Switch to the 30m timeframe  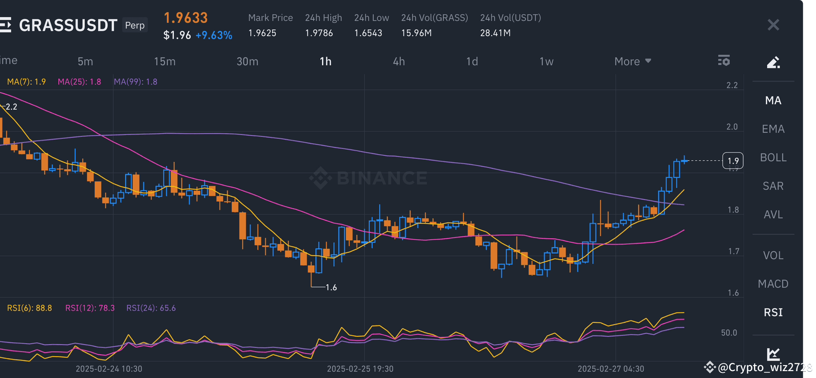tap(247, 61)
